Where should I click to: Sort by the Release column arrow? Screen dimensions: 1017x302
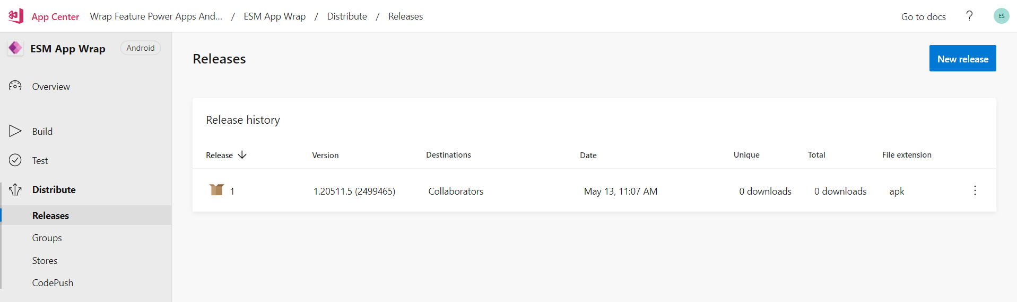[242, 154]
